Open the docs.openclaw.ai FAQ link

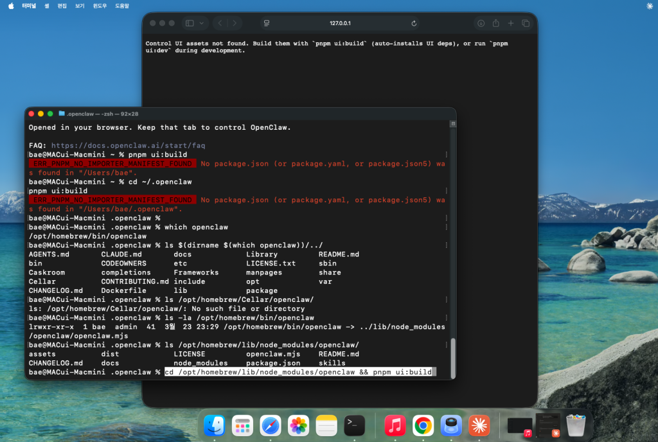[x=128, y=146]
